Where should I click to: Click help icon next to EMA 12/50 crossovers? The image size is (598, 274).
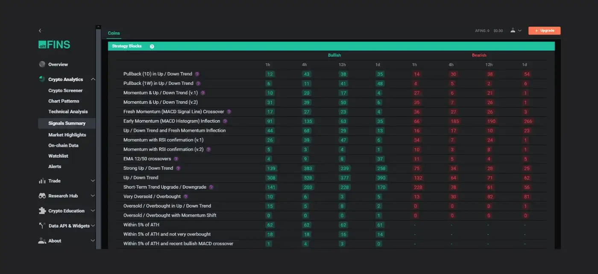176,159
